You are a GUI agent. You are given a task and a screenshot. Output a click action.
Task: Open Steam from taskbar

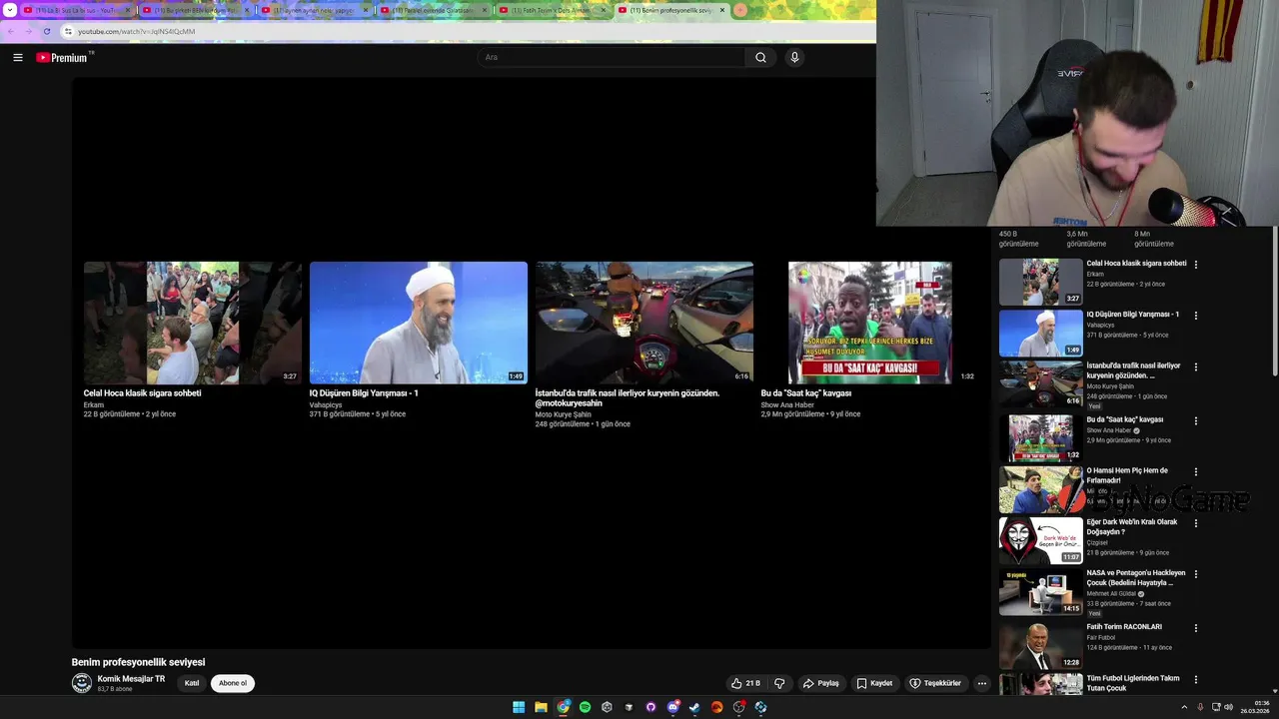pos(694,707)
